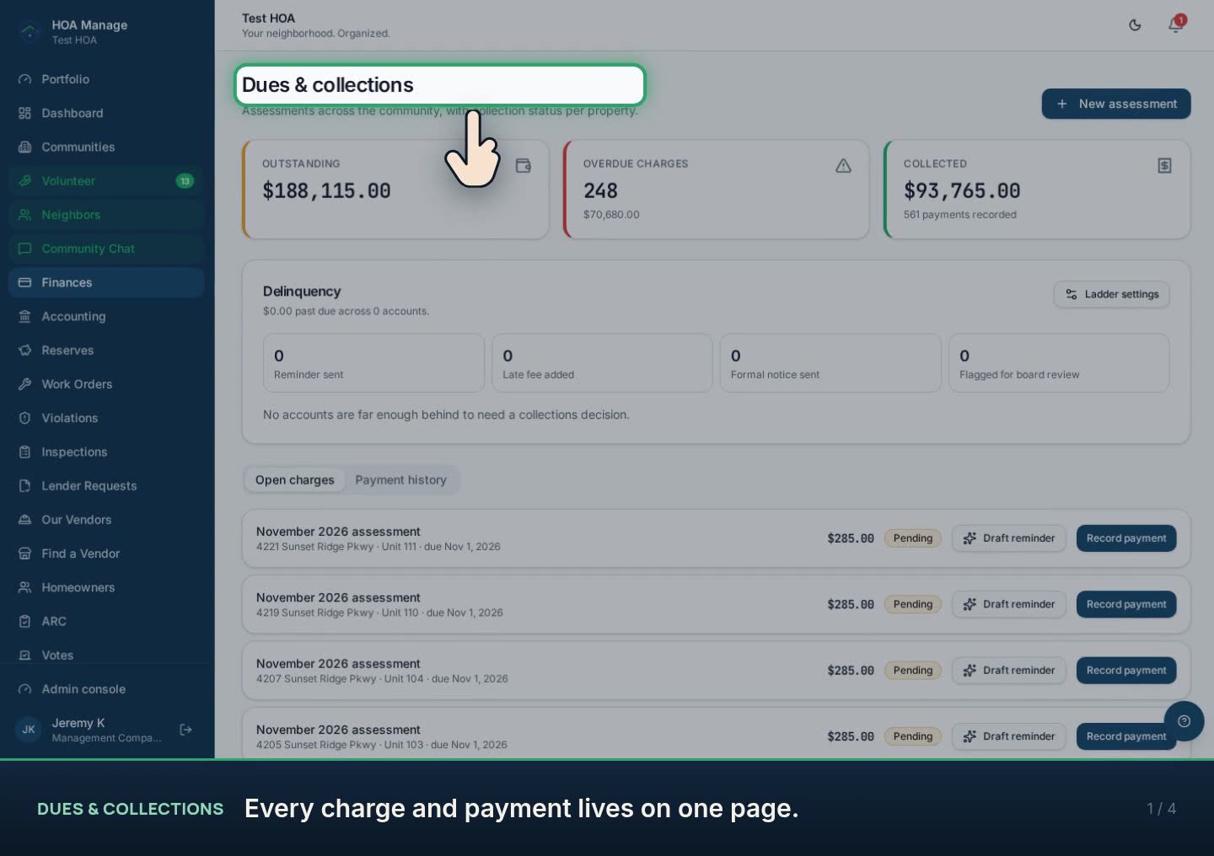The image size is (1214, 856).
Task: Draft reminder for Unit 111 charge
Action: 1008,538
